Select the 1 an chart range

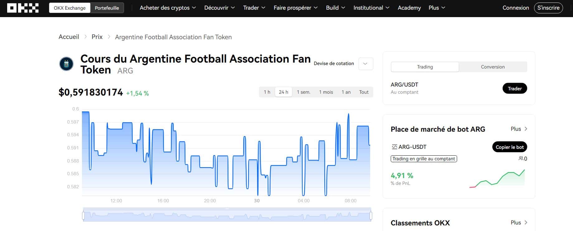(x=346, y=92)
